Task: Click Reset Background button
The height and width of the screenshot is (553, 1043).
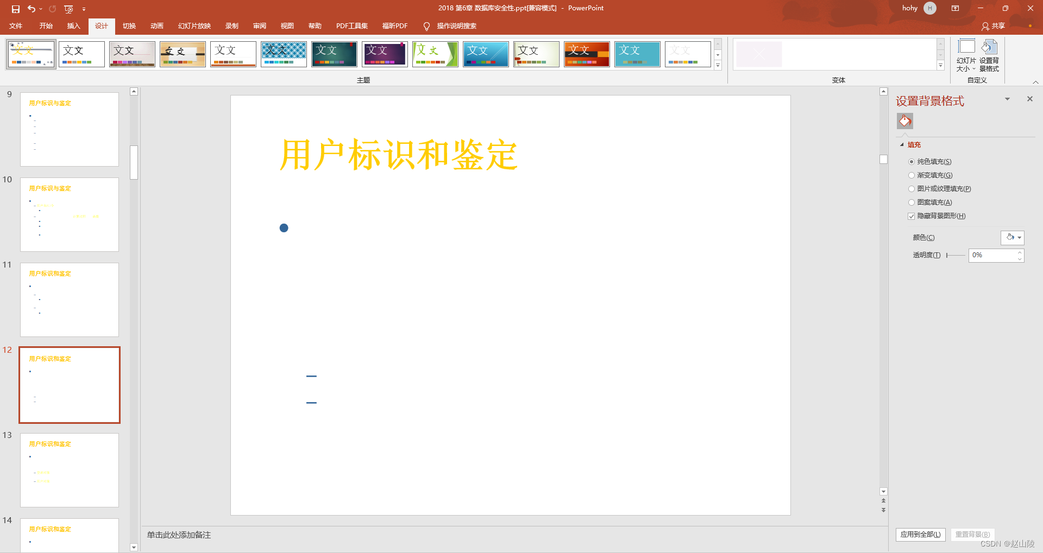Action: click(973, 535)
